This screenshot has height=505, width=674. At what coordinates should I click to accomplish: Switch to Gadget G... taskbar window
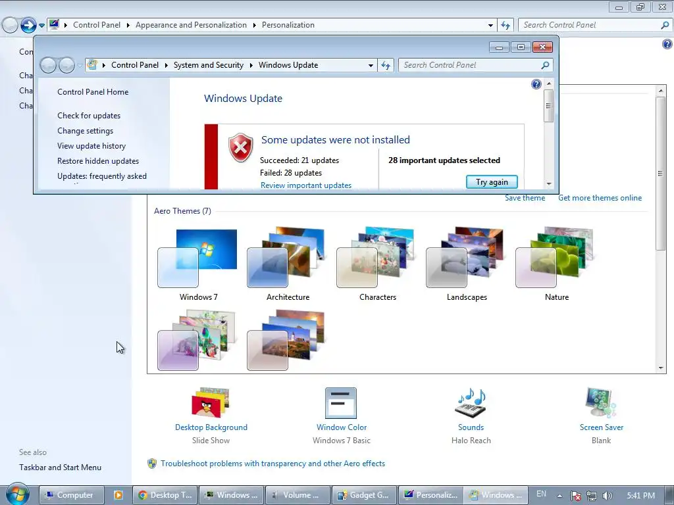click(x=365, y=495)
